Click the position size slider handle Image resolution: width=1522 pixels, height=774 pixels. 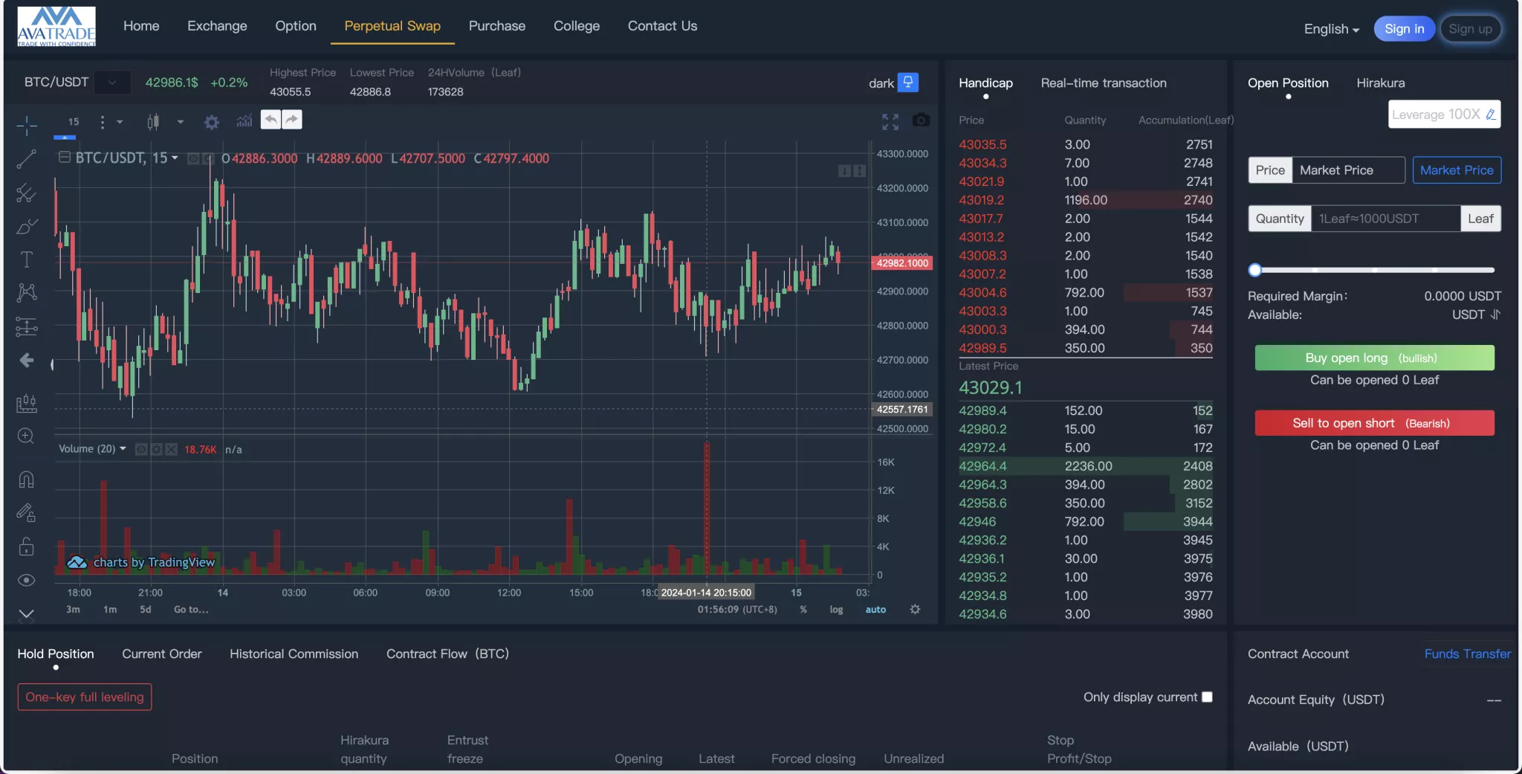tap(1255, 270)
